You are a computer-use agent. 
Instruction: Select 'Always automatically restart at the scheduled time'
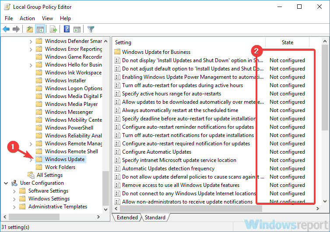tap(180, 110)
